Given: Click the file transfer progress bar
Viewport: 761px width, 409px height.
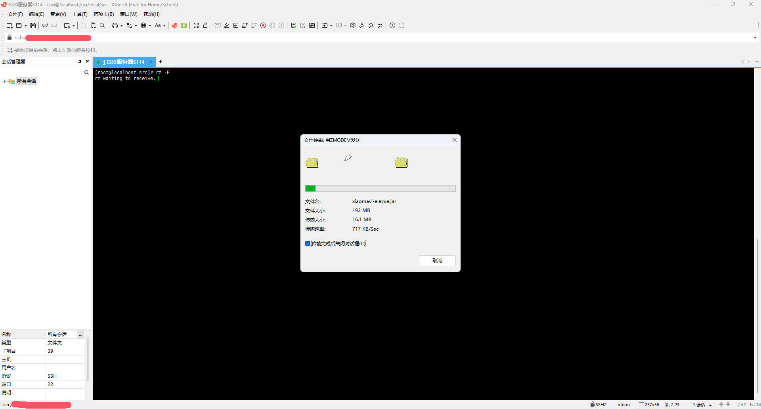Looking at the screenshot, I should [380, 188].
